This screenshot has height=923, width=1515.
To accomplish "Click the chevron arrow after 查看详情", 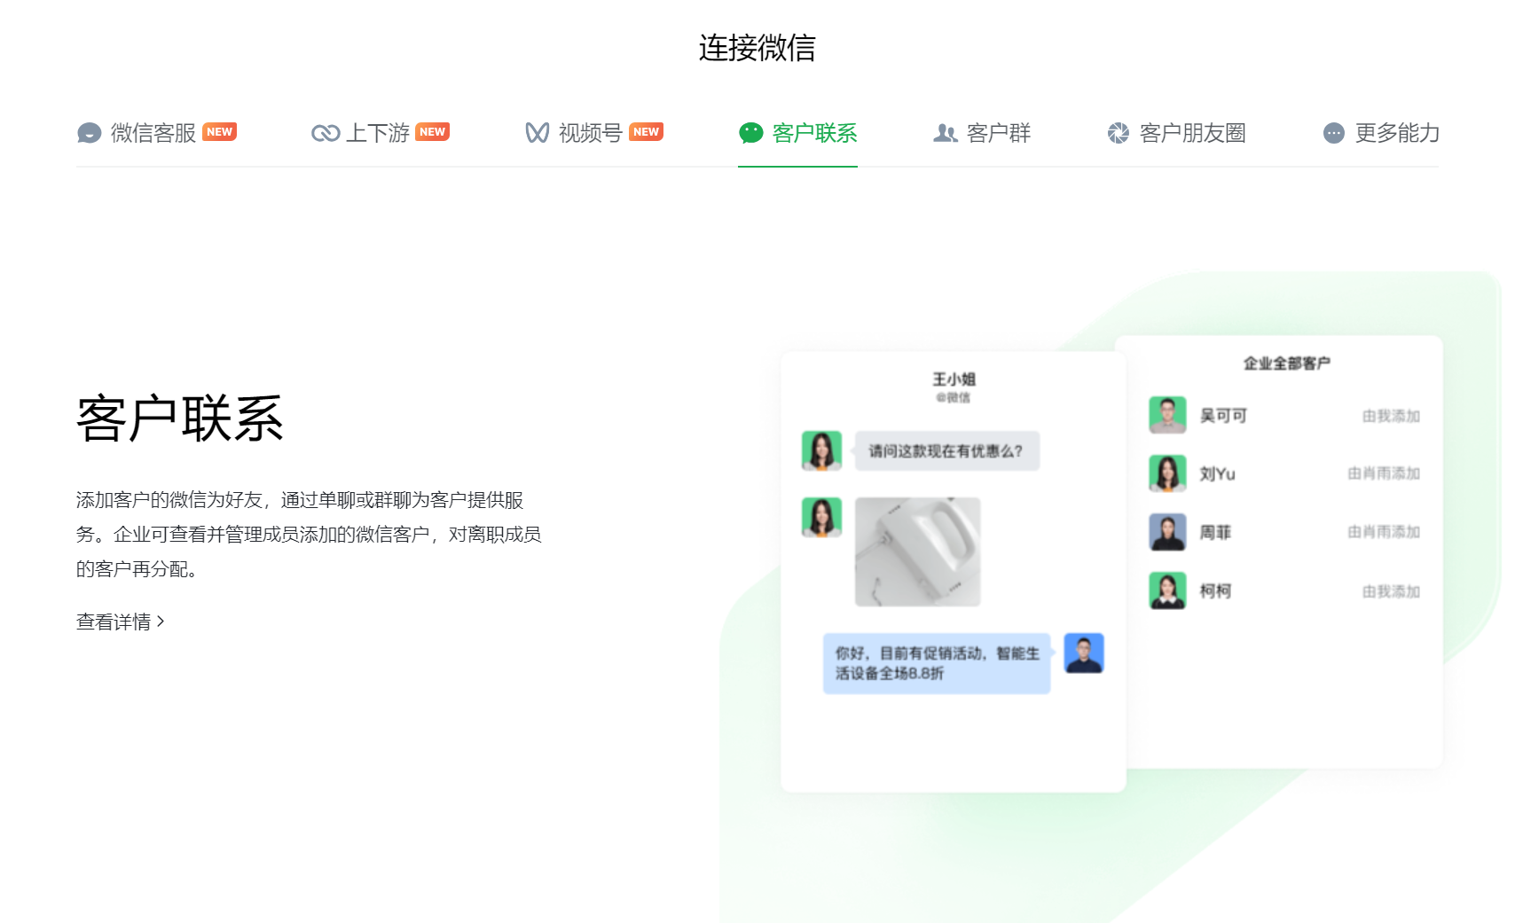I will (x=161, y=622).
